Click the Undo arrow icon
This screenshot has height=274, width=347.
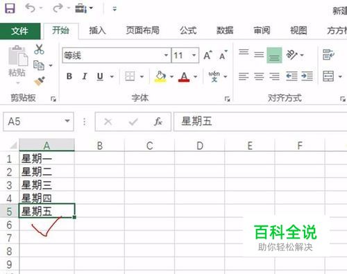[x=30, y=8]
